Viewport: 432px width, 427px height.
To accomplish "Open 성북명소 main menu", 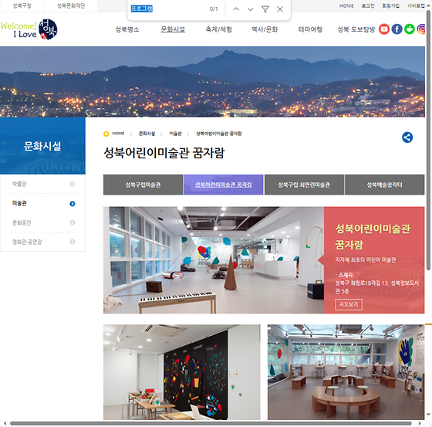I will point(127,29).
